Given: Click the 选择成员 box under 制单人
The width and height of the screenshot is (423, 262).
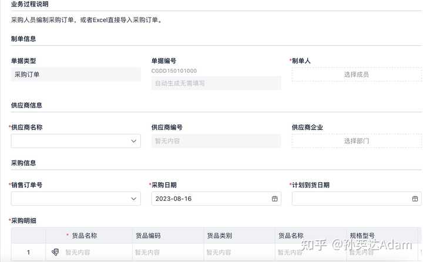Looking at the screenshot, I should [x=357, y=74].
